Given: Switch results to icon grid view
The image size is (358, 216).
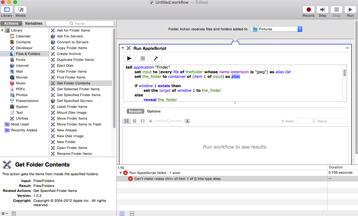Looking at the screenshot, I should coord(126,121).
